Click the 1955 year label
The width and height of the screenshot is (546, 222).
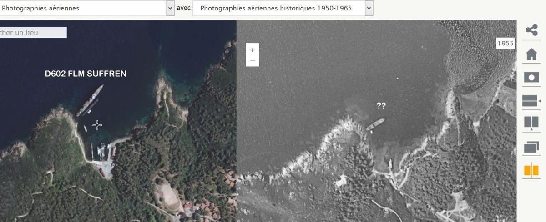tap(506, 44)
